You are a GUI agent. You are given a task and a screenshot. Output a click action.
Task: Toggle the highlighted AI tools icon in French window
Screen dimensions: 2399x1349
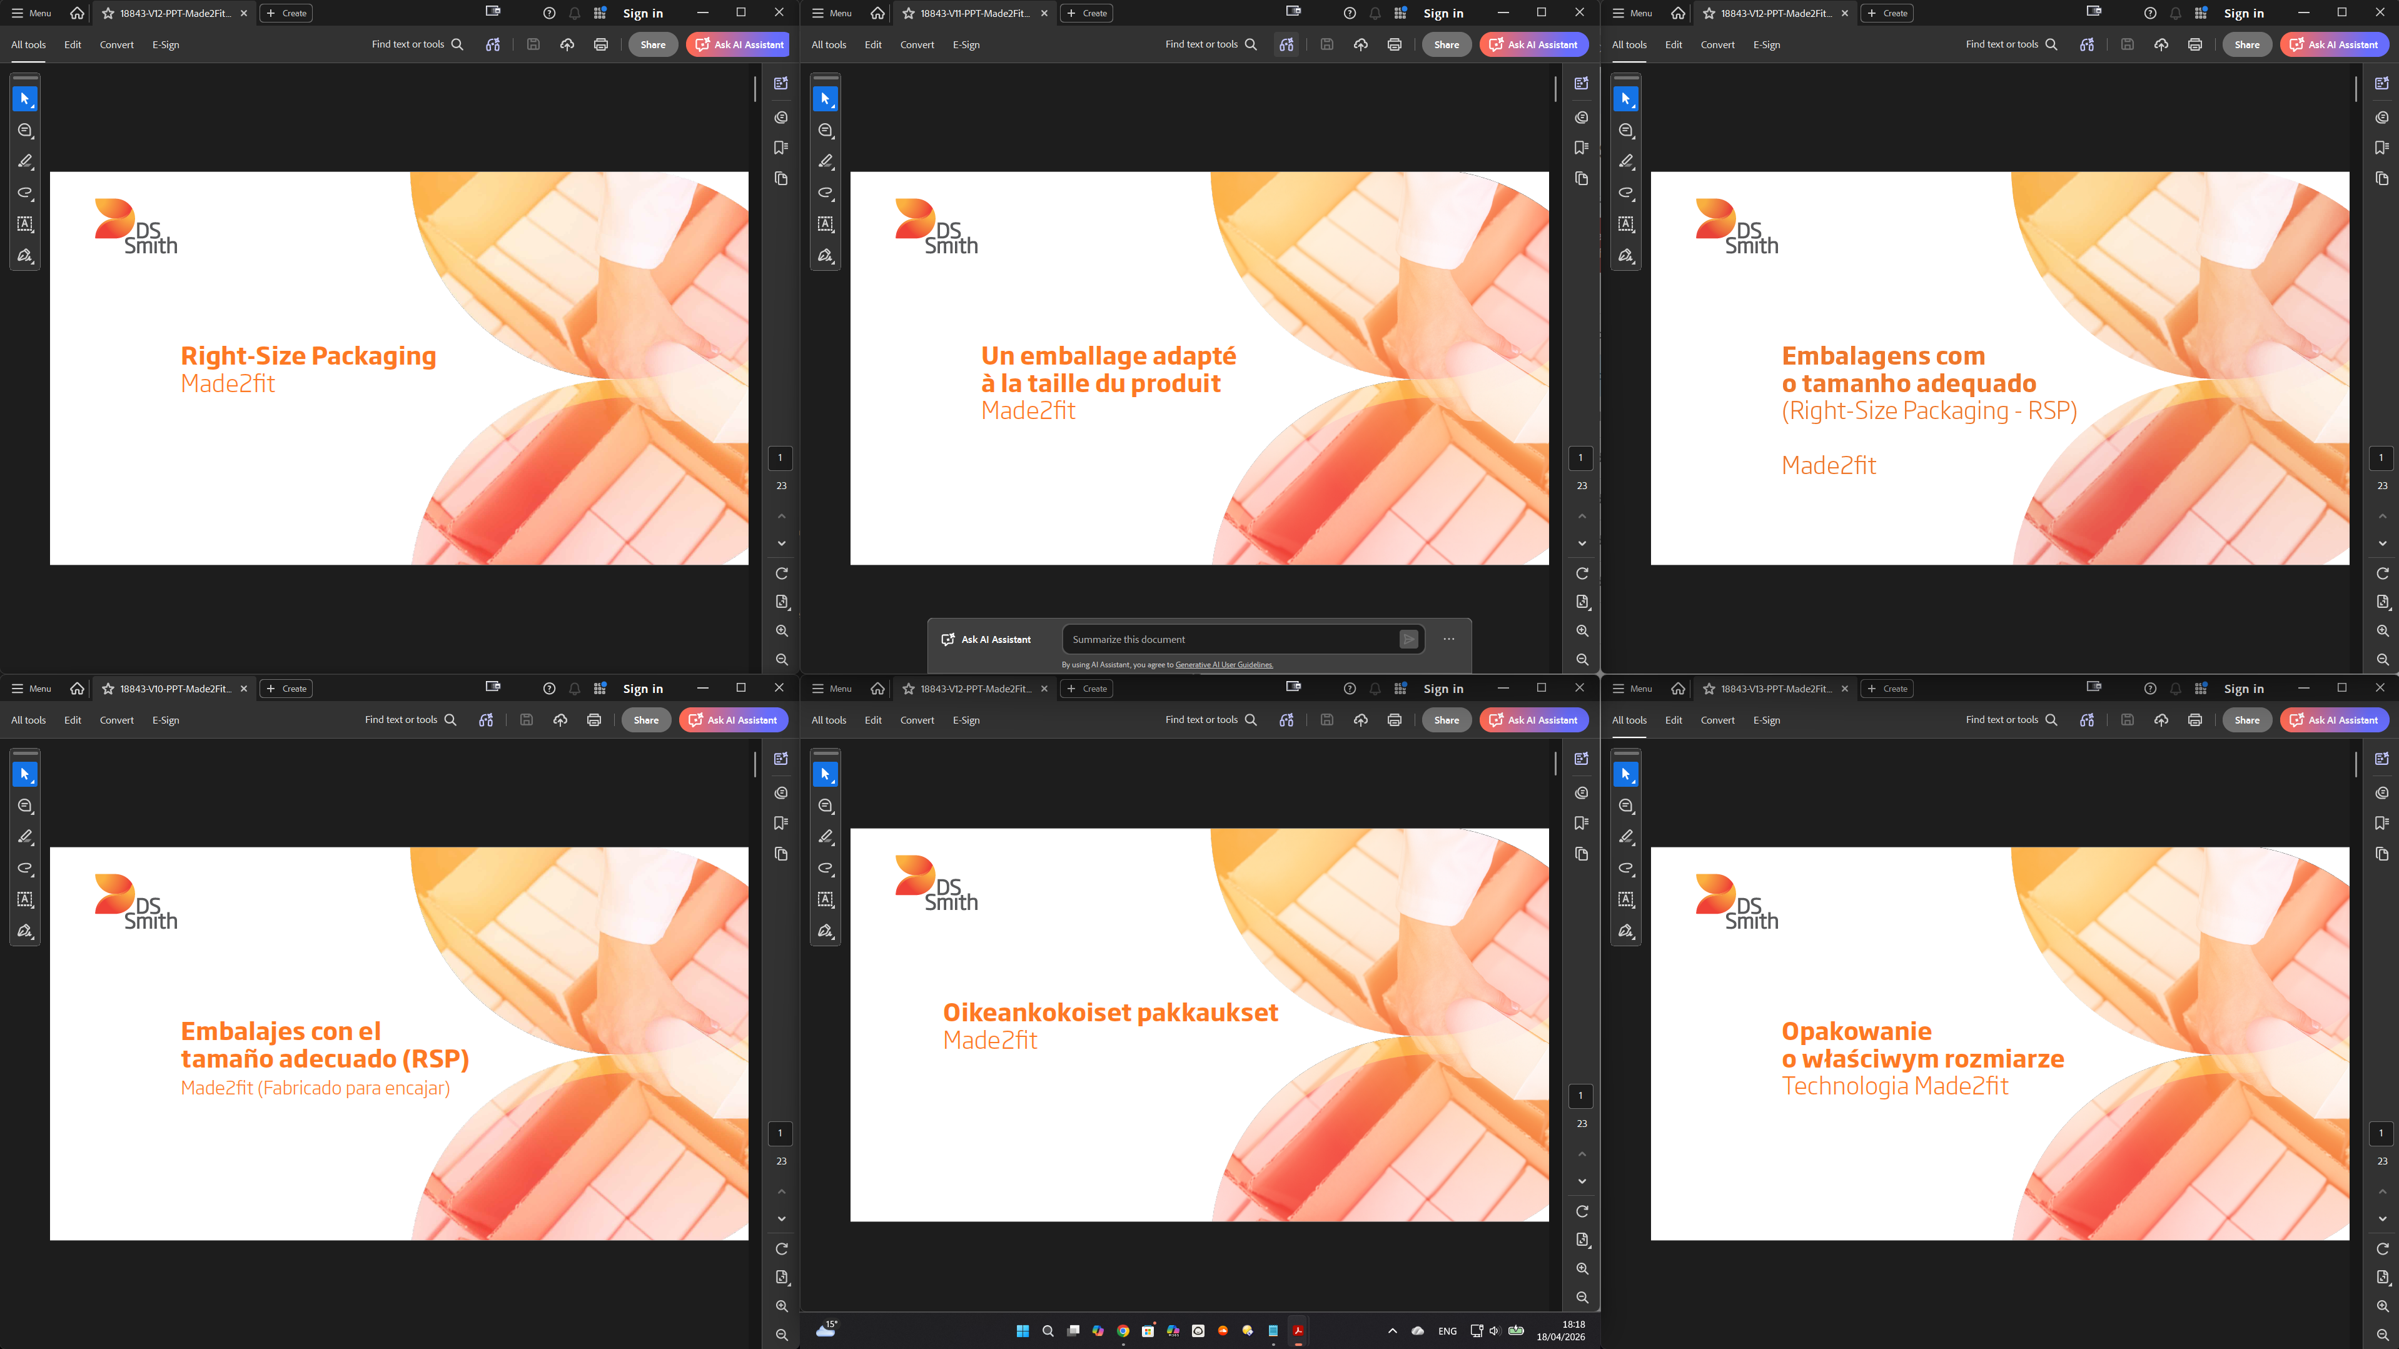coord(1286,45)
